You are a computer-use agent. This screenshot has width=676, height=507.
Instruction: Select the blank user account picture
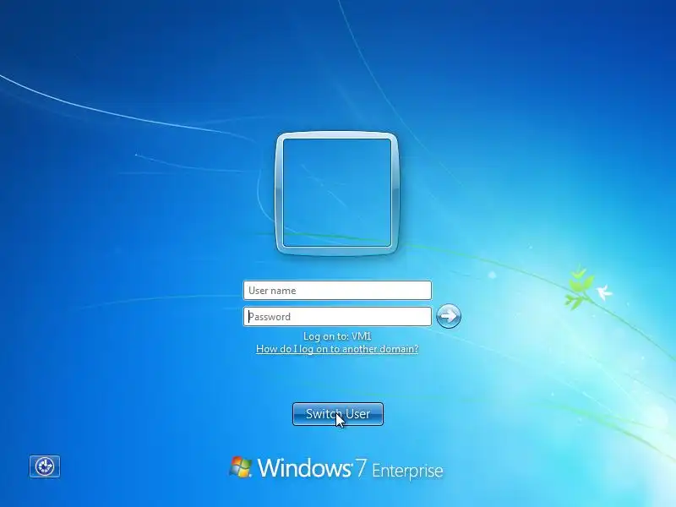337,193
